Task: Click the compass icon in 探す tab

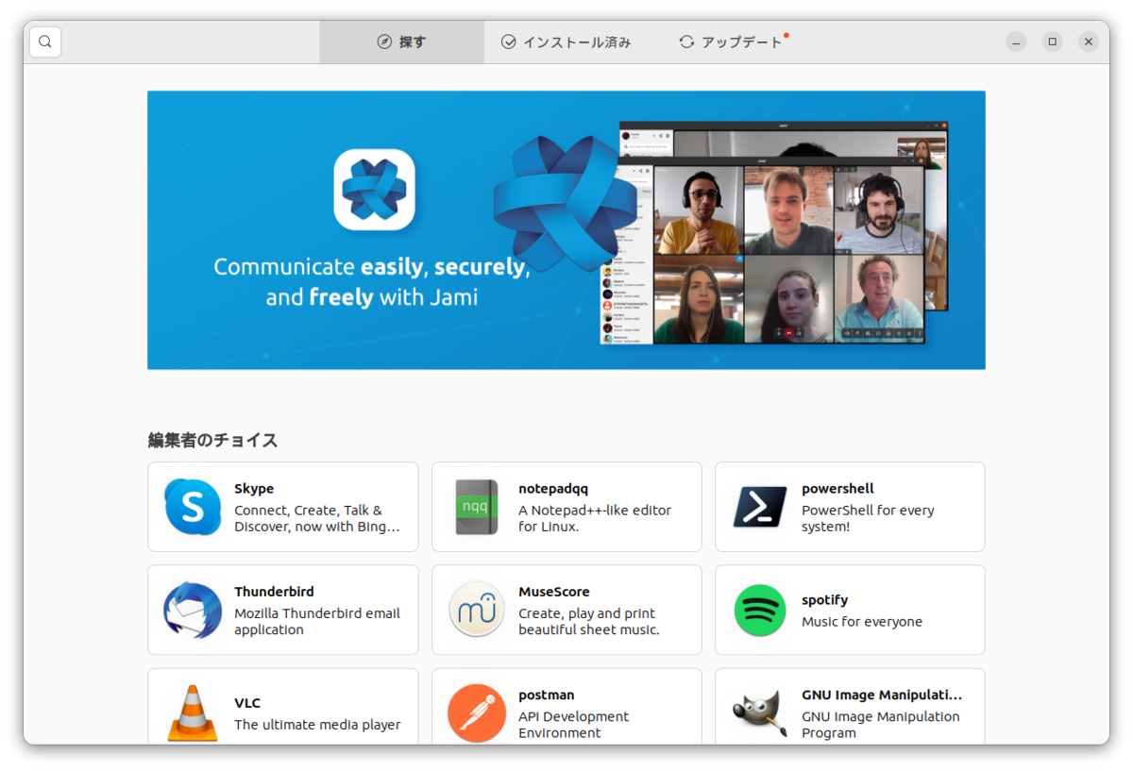Action: pos(384,42)
